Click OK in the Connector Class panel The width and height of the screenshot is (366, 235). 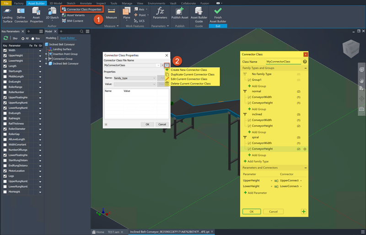pos(251,211)
